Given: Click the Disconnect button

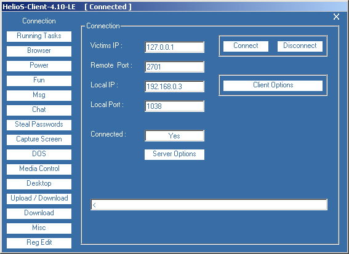Looking at the screenshot, I should coord(300,46).
